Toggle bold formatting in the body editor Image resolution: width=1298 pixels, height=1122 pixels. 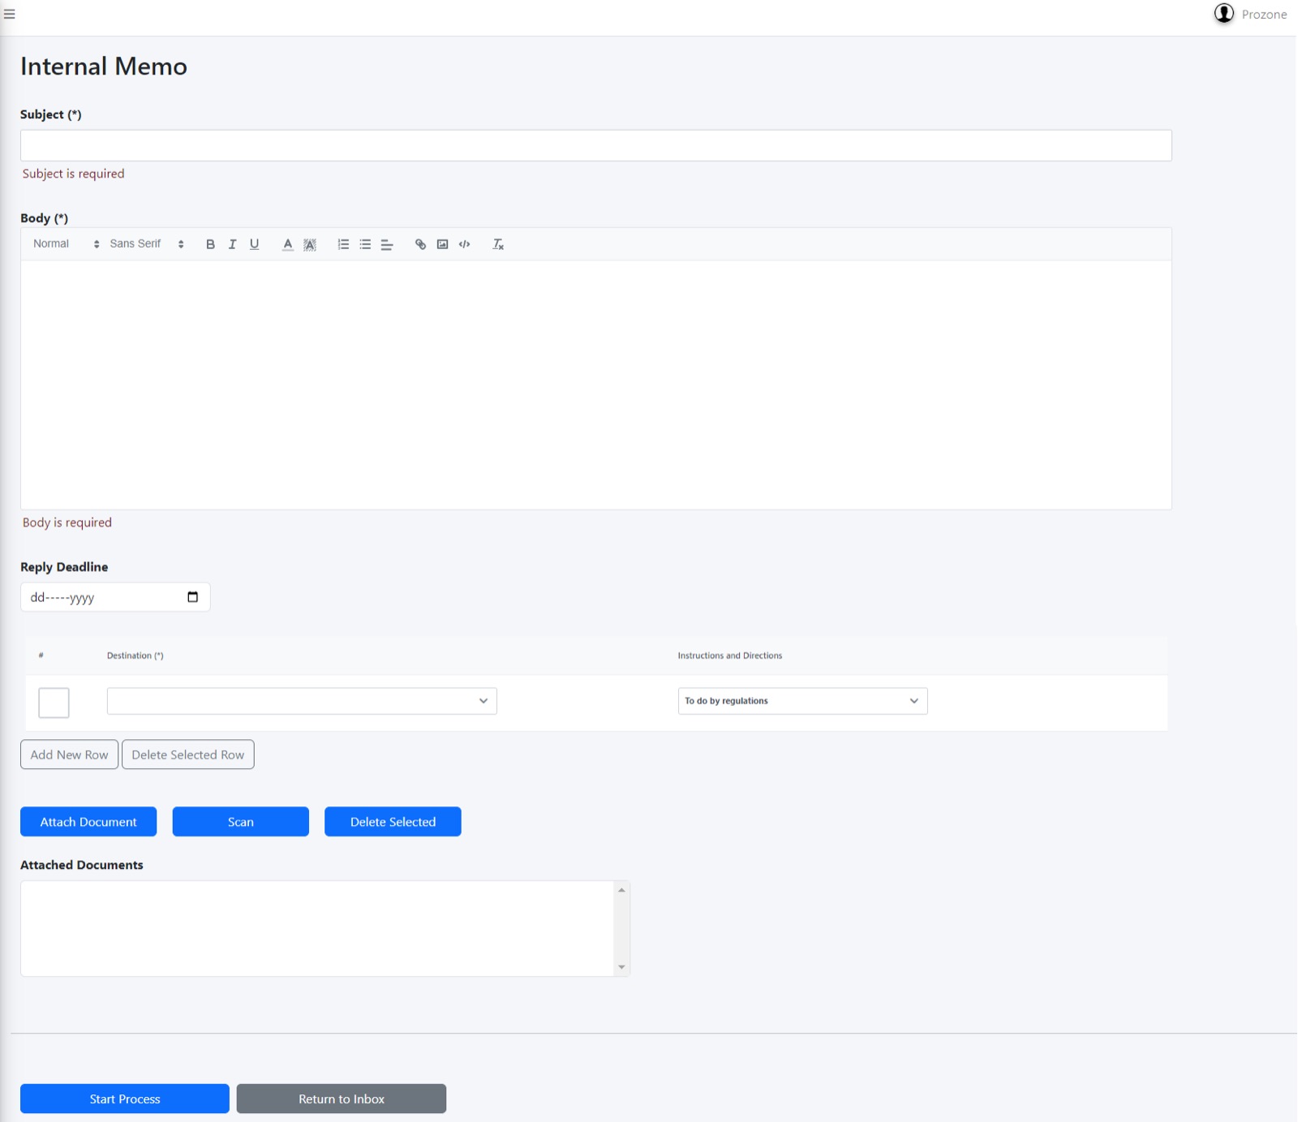click(210, 244)
